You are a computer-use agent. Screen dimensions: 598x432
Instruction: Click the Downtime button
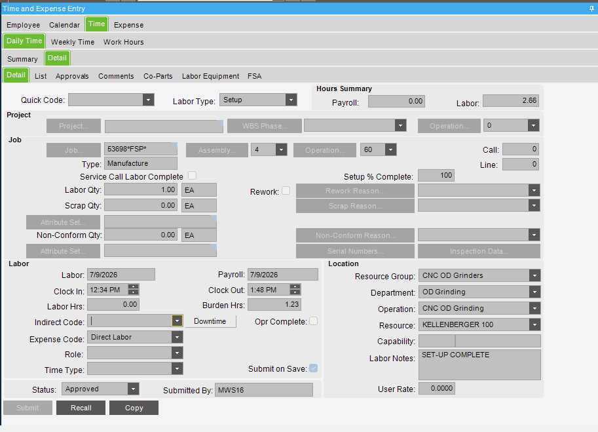pos(210,321)
